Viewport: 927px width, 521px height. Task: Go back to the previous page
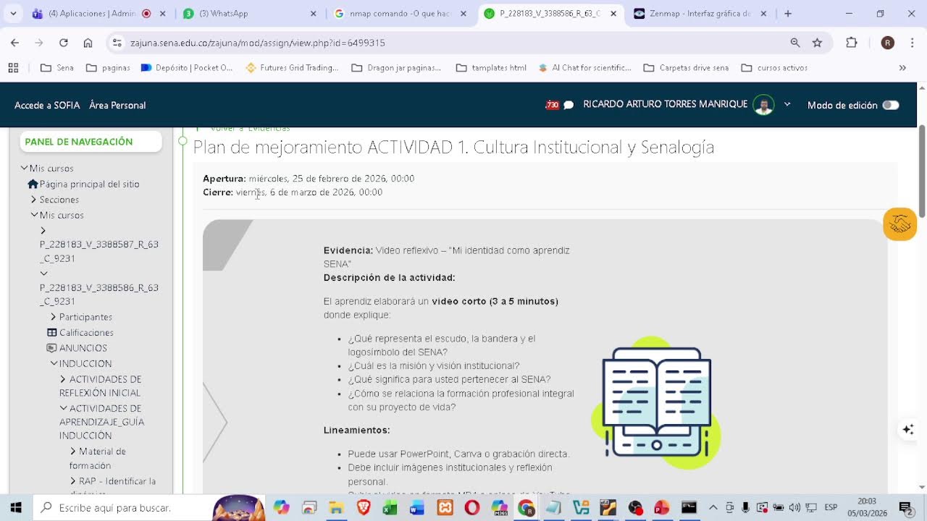click(14, 43)
